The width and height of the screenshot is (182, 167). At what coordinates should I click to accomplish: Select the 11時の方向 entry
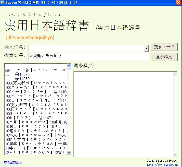[36, 148]
